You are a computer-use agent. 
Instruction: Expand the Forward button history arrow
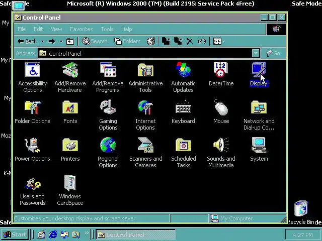coord(61,41)
